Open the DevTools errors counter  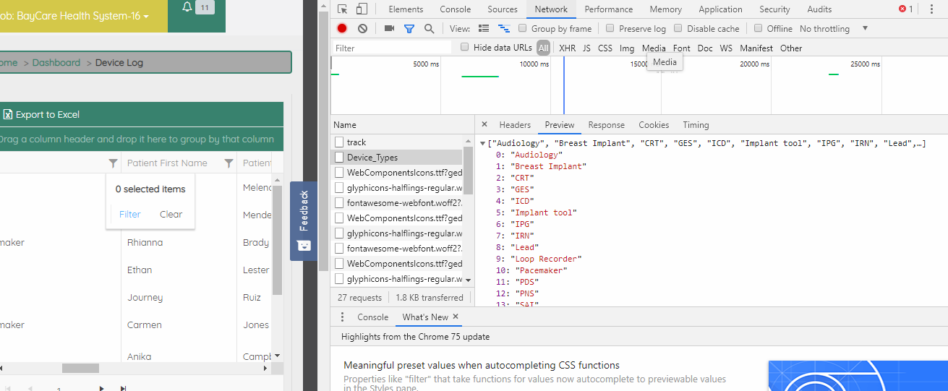coord(905,9)
